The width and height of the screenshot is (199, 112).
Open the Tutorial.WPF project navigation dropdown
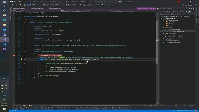tap(37, 11)
